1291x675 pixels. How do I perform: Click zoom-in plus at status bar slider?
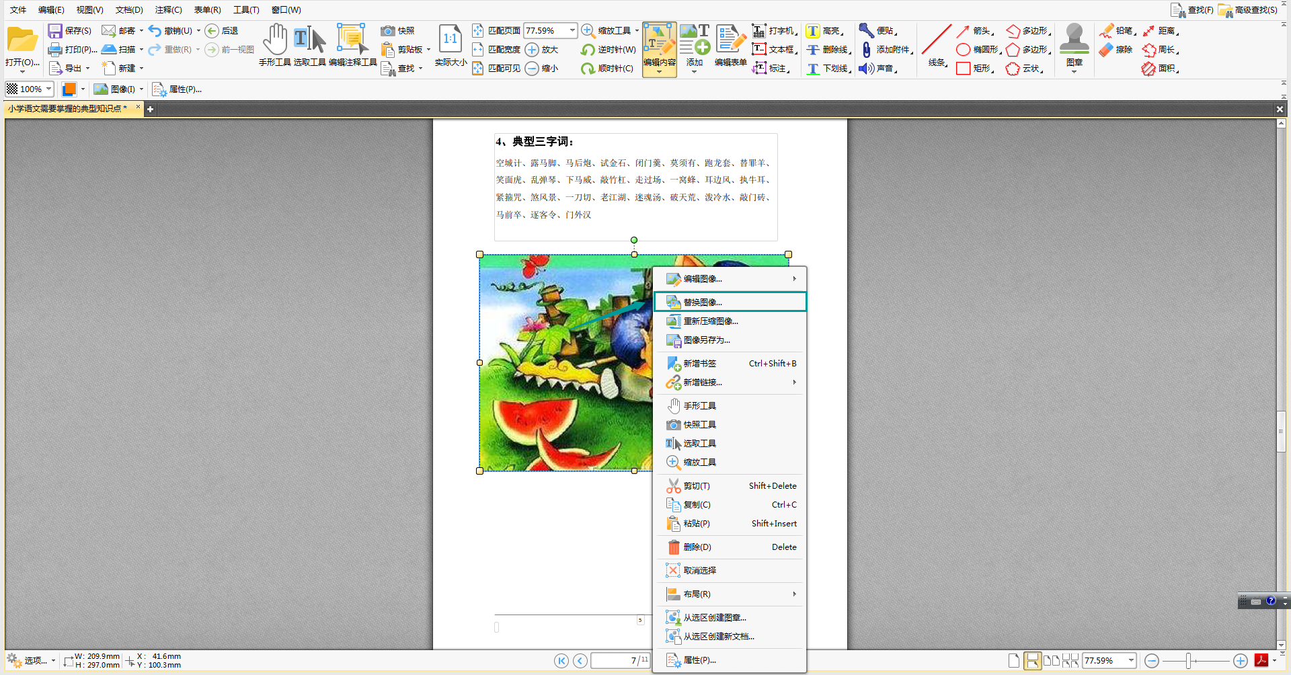click(x=1241, y=661)
